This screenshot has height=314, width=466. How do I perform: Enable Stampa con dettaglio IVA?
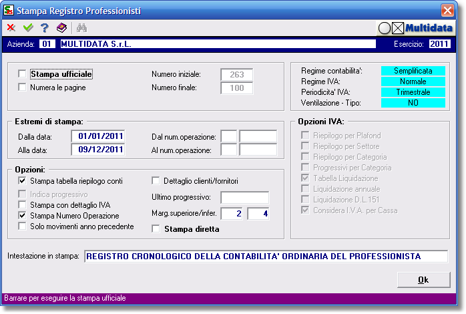(x=22, y=204)
